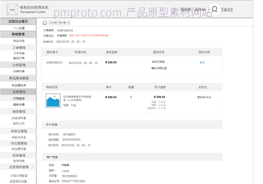The height and width of the screenshot is (184, 263).
Task: Click the 【退出】 logout link
Action: 226,10
